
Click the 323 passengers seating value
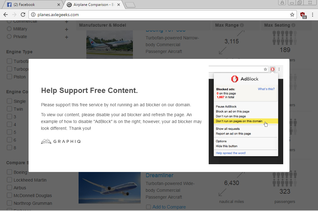tap(285, 191)
